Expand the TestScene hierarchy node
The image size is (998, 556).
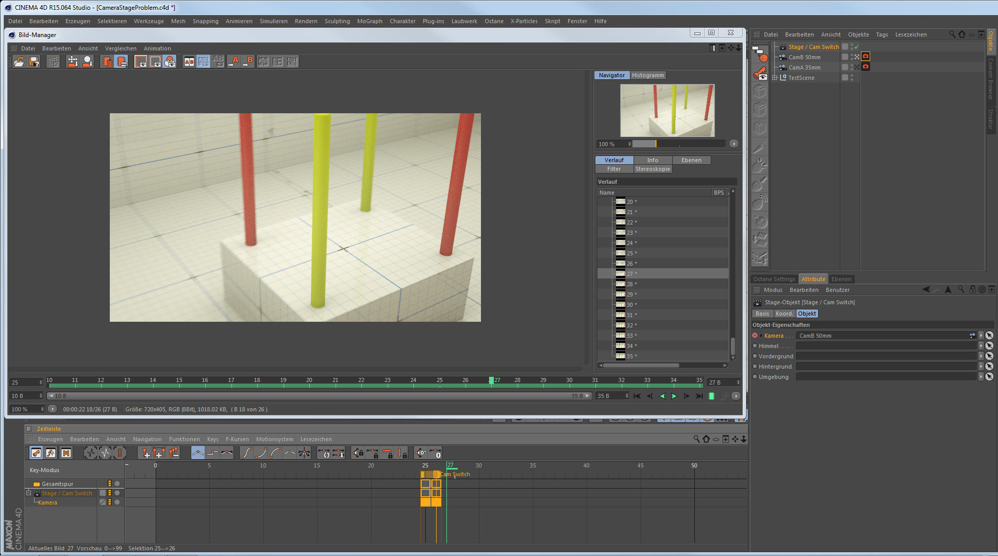point(775,78)
